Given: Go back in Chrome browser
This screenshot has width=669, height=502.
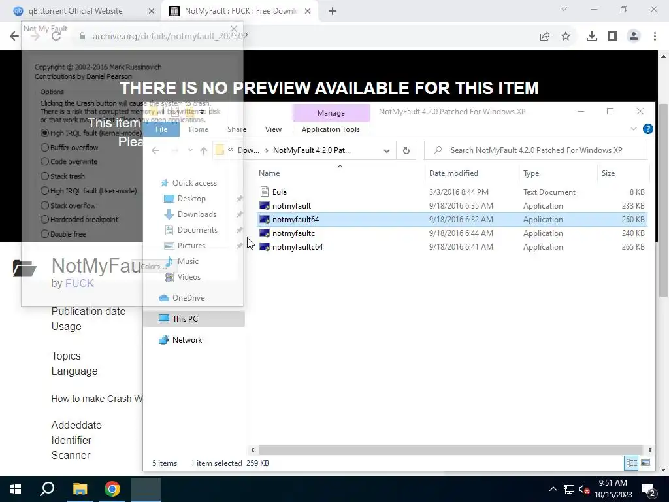Looking at the screenshot, I should point(14,36).
